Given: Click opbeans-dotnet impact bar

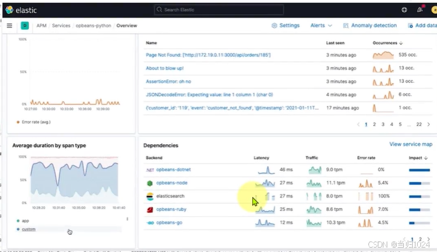Looking at the screenshot, I should coord(419,170).
